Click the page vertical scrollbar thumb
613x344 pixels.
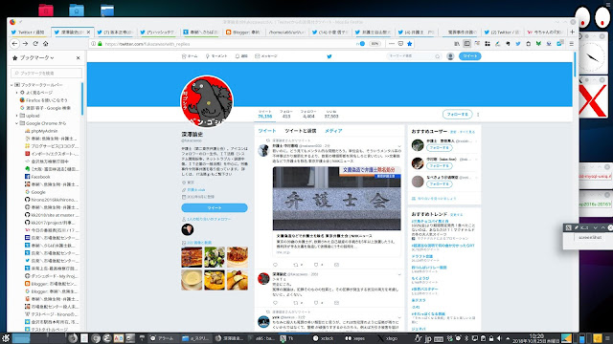click(x=575, y=64)
